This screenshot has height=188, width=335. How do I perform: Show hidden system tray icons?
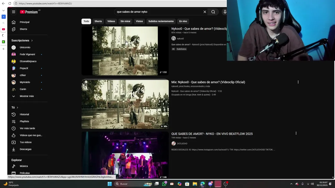[x=291, y=184]
